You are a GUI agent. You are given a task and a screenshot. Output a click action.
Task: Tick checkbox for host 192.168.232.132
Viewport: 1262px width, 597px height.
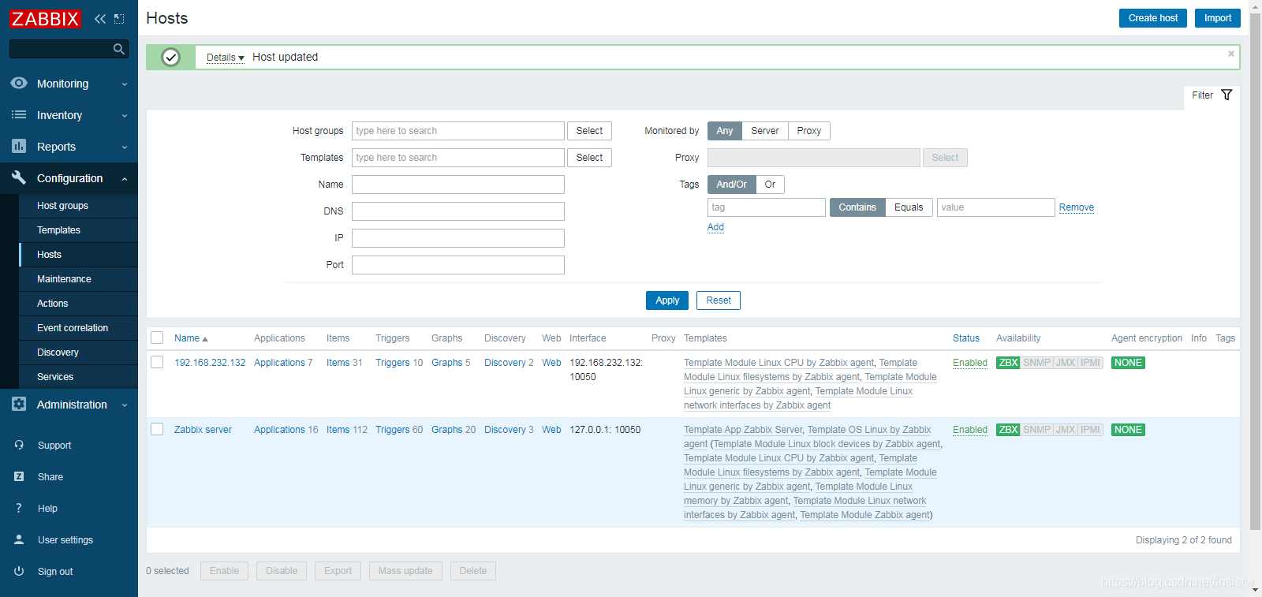157,362
